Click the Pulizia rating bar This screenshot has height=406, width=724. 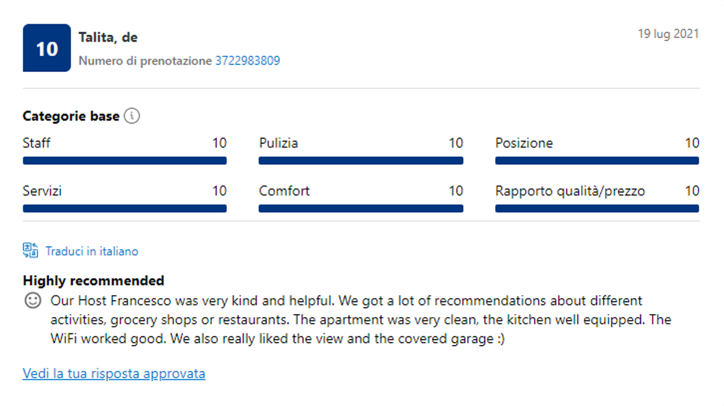[361, 161]
